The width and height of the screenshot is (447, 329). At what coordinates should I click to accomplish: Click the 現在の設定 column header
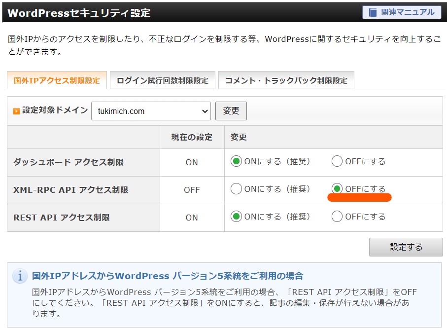pyautogui.click(x=192, y=137)
